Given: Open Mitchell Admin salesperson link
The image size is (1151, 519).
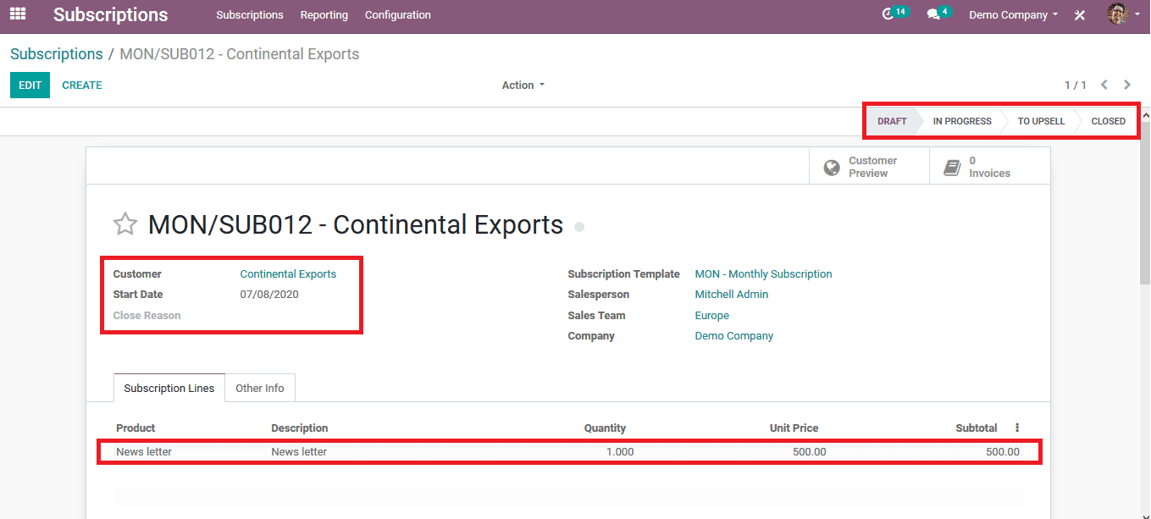Looking at the screenshot, I should click(x=732, y=295).
